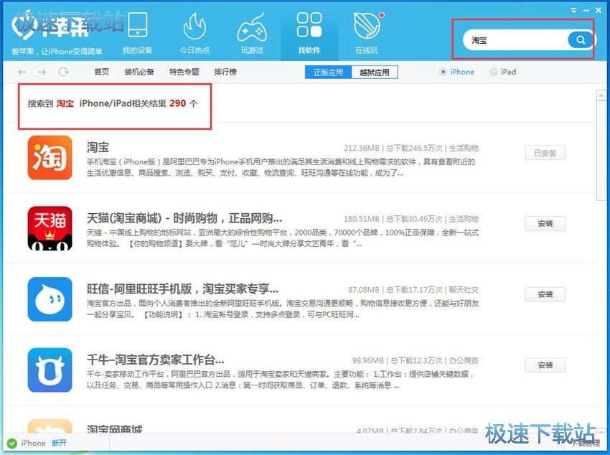This screenshot has width=610, height=455.
Task: Open the 玩游戏 gamepad icon
Action: pyautogui.click(x=252, y=27)
